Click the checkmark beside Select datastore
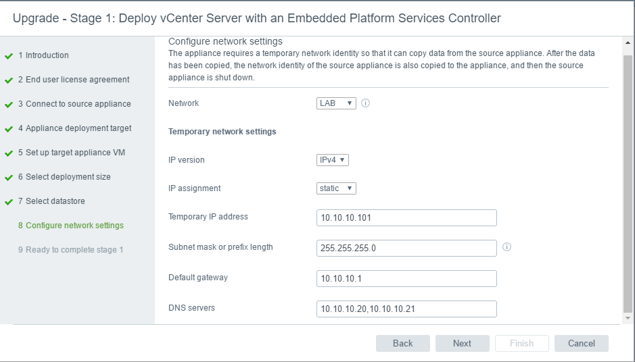Screen dimensions: 635x362 [x=9, y=202]
